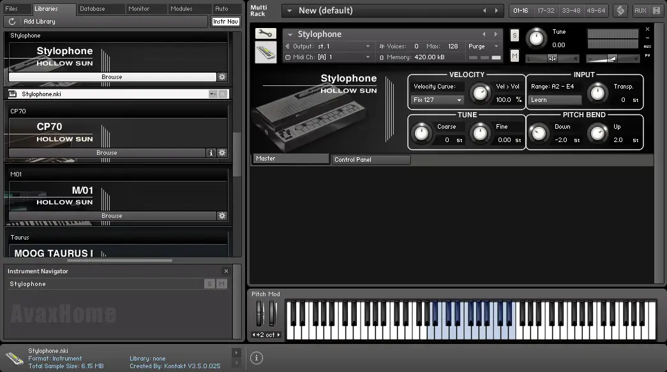Screen dimensions: 667x372
Task: Shift keyboard octave down arrow
Action: [254, 334]
